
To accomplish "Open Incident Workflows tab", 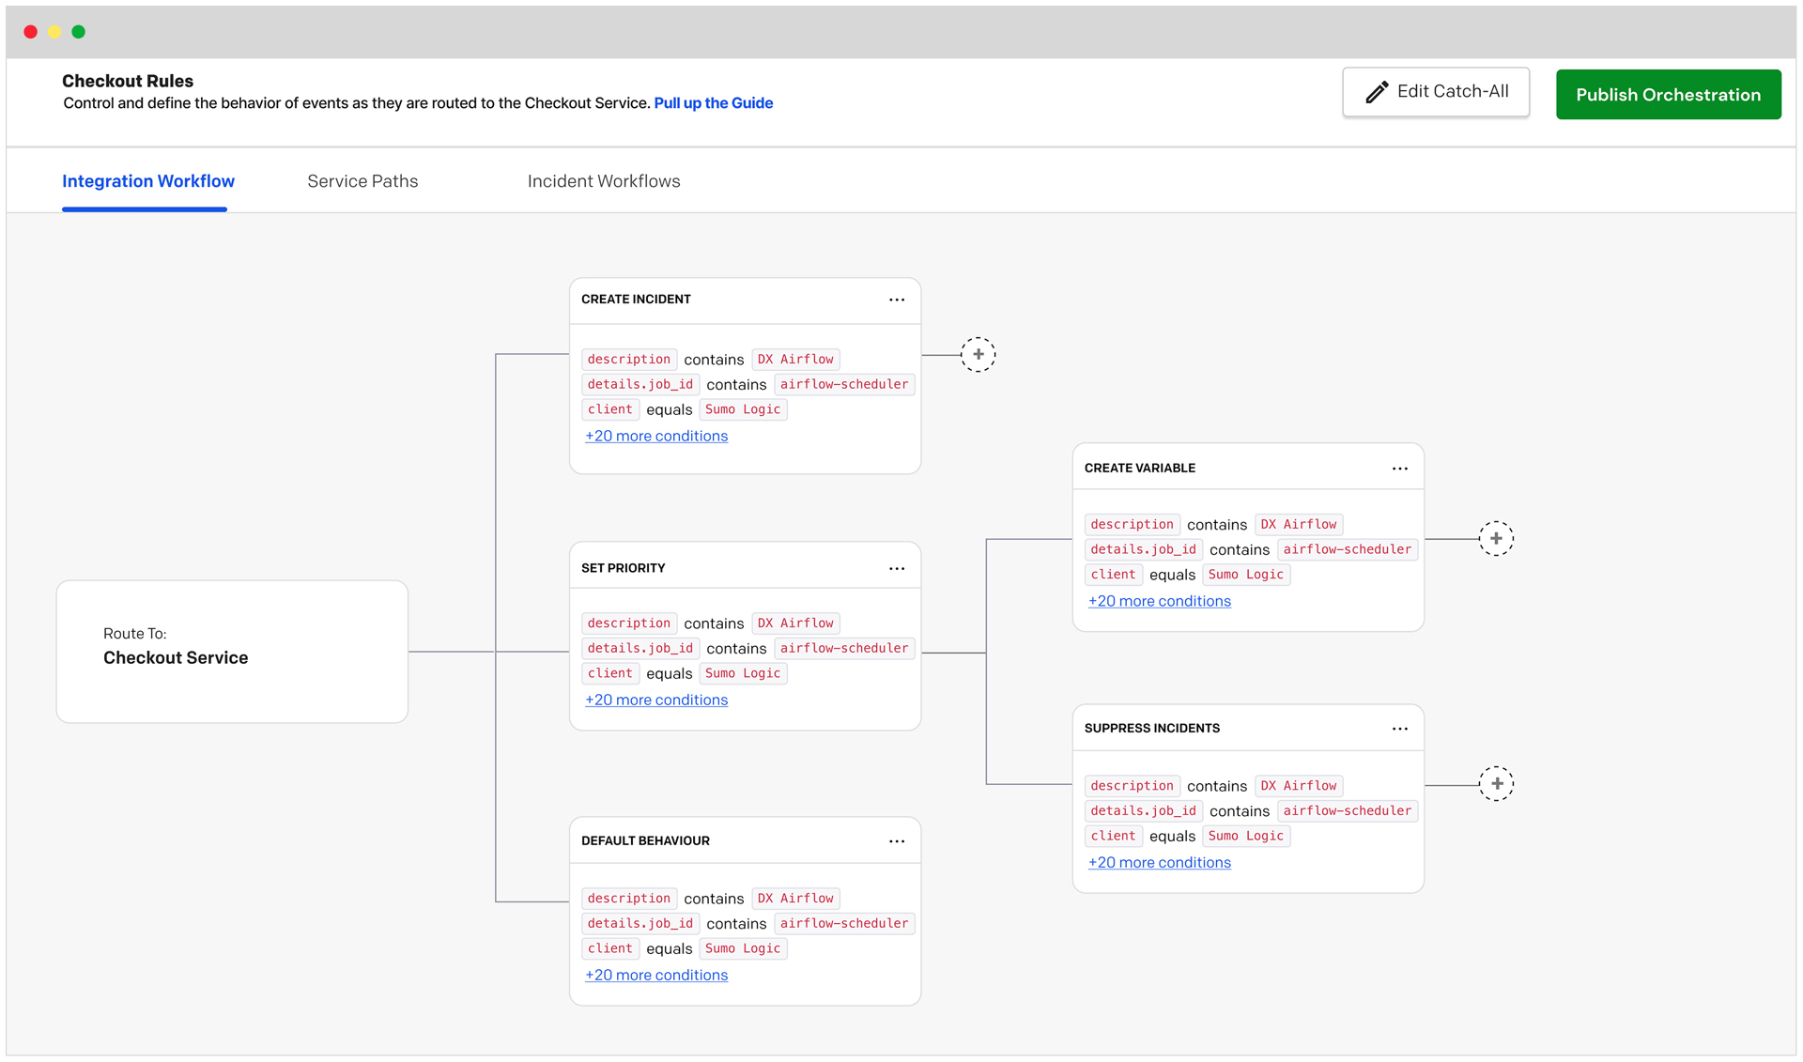I will point(604,181).
